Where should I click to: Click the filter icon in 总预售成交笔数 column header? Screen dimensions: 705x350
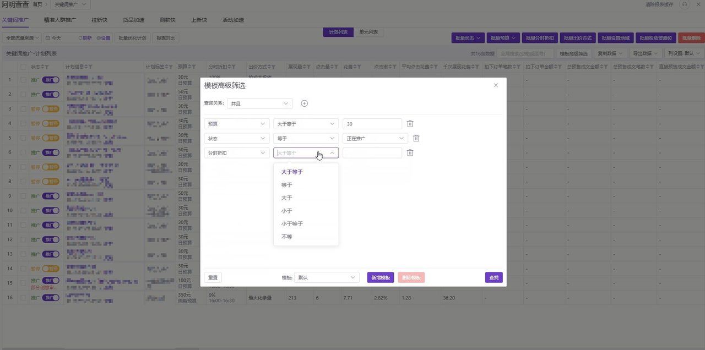[x=652, y=67]
